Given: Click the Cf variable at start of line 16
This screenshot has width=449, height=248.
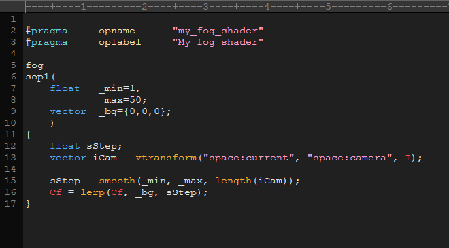Looking at the screenshot, I should 56,192.
